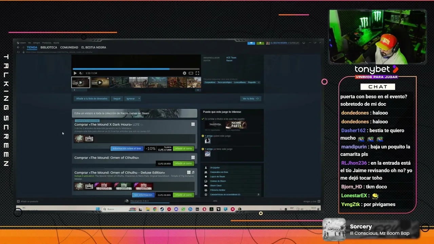Open the Cromos de Steam feature link

pos(218,181)
